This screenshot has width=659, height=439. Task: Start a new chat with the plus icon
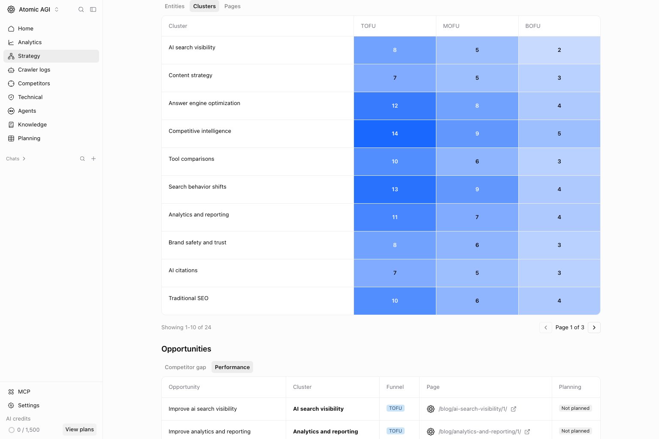coord(94,159)
